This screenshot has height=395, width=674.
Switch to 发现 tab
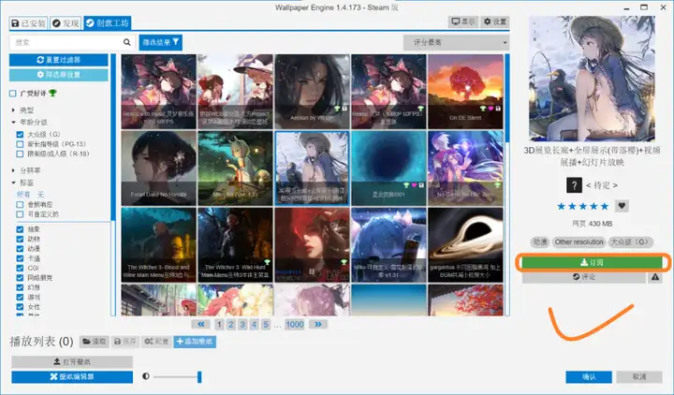click(x=66, y=23)
